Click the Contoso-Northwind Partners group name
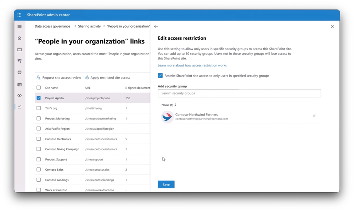 pyautogui.click(x=196, y=115)
